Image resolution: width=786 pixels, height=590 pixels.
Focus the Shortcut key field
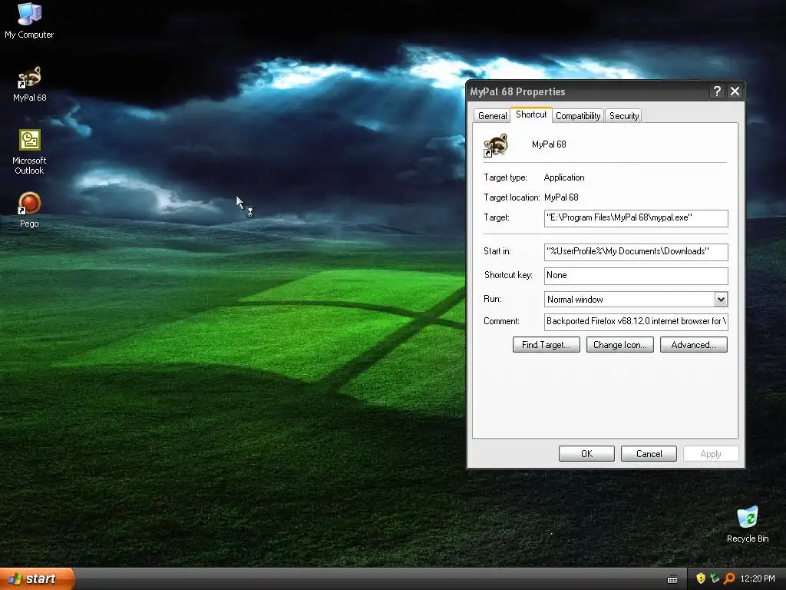click(x=636, y=276)
